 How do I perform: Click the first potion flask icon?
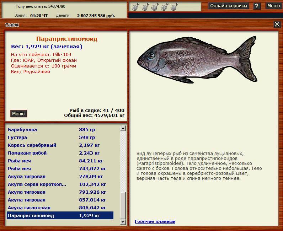coord(135,7)
